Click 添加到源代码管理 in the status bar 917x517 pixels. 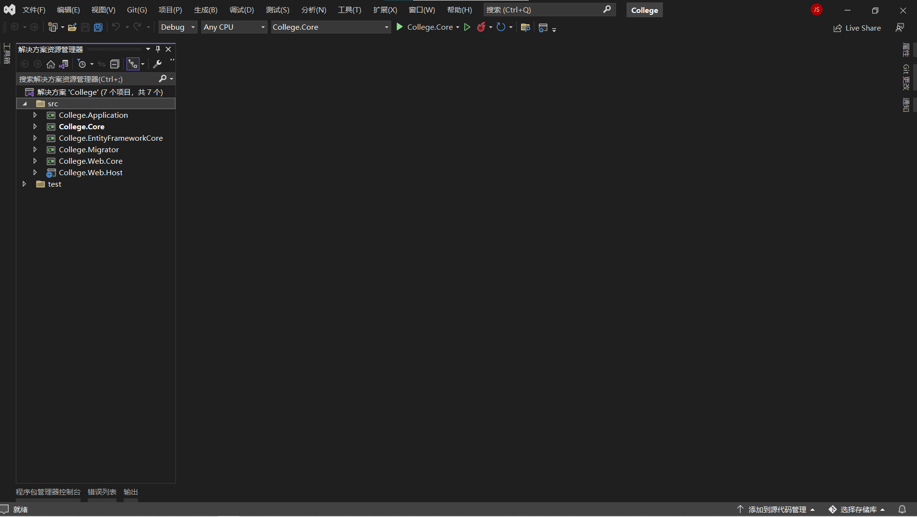[776, 509]
